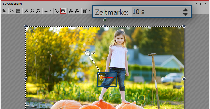
Task: Zoom out with the minus magnifier
Action: 32,11
